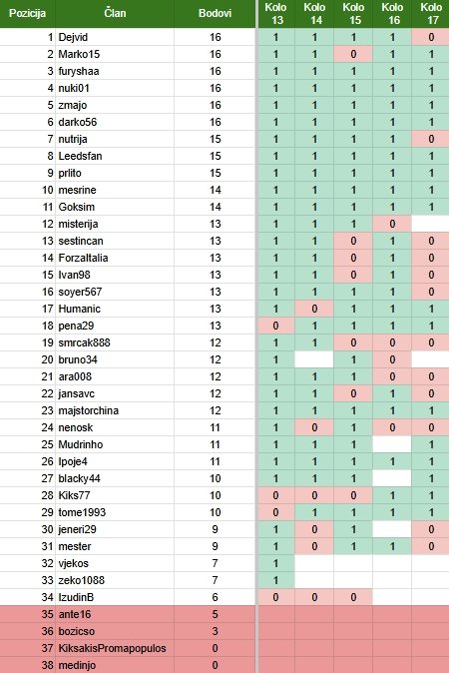The height and width of the screenshot is (673, 449).
Task: Select the Član column header
Action: [115, 13]
